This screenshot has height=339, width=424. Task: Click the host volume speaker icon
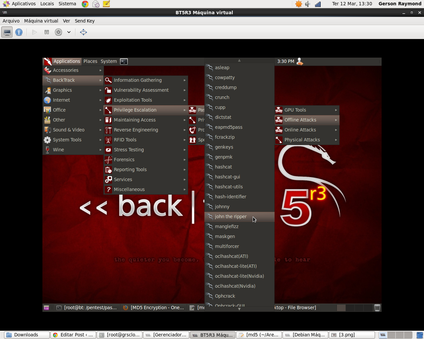(x=308, y=4)
